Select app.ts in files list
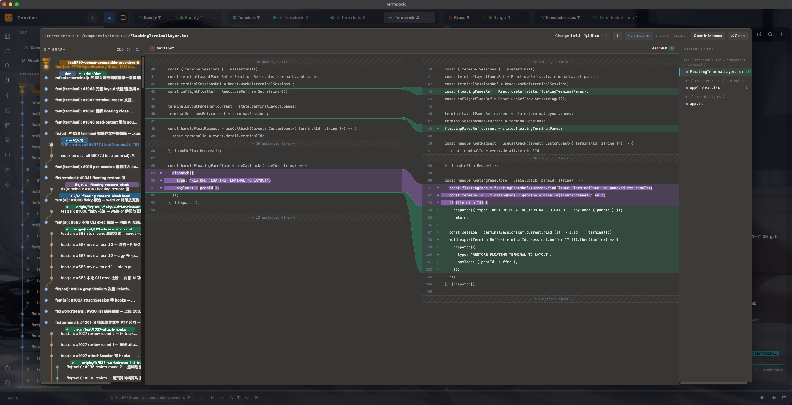 (x=716, y=104)
